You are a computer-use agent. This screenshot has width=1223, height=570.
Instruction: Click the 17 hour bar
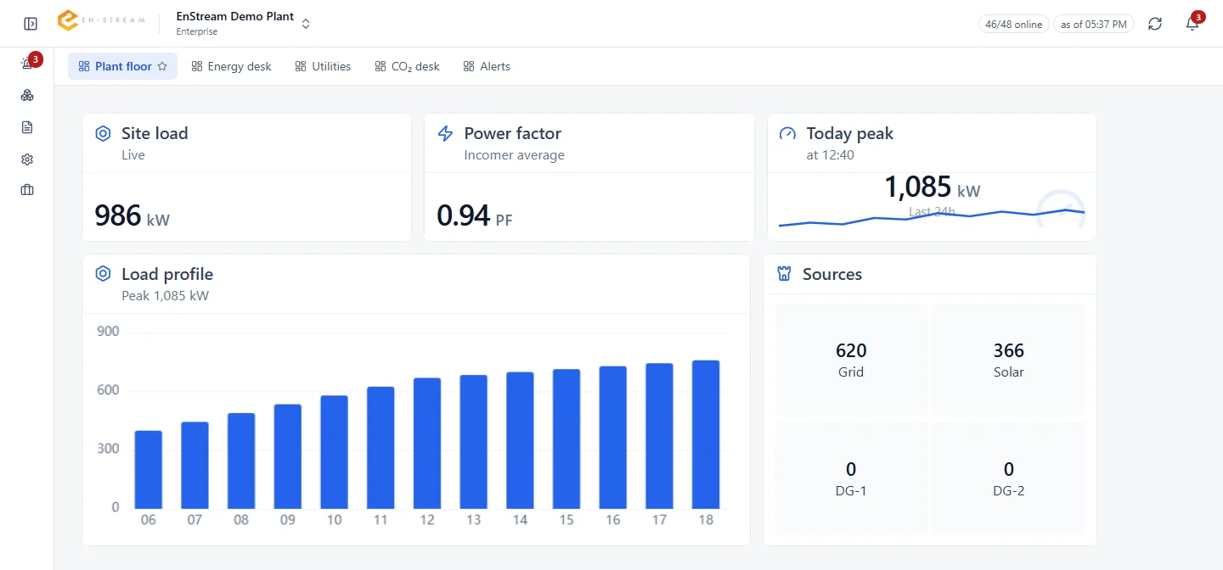[659, 436]
